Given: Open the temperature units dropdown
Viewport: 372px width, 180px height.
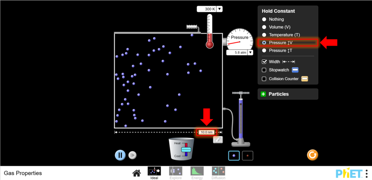Looking at the screenshot, I should pyautogui.click(x=219, y=9).
